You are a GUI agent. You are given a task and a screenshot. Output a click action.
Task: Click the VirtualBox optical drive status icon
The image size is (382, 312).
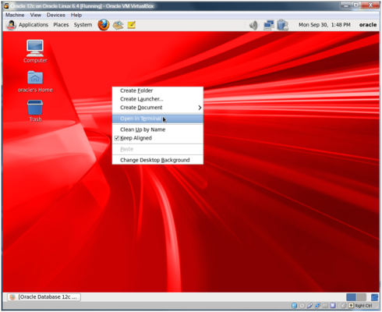pyautogui.click(x=302, y=306)
